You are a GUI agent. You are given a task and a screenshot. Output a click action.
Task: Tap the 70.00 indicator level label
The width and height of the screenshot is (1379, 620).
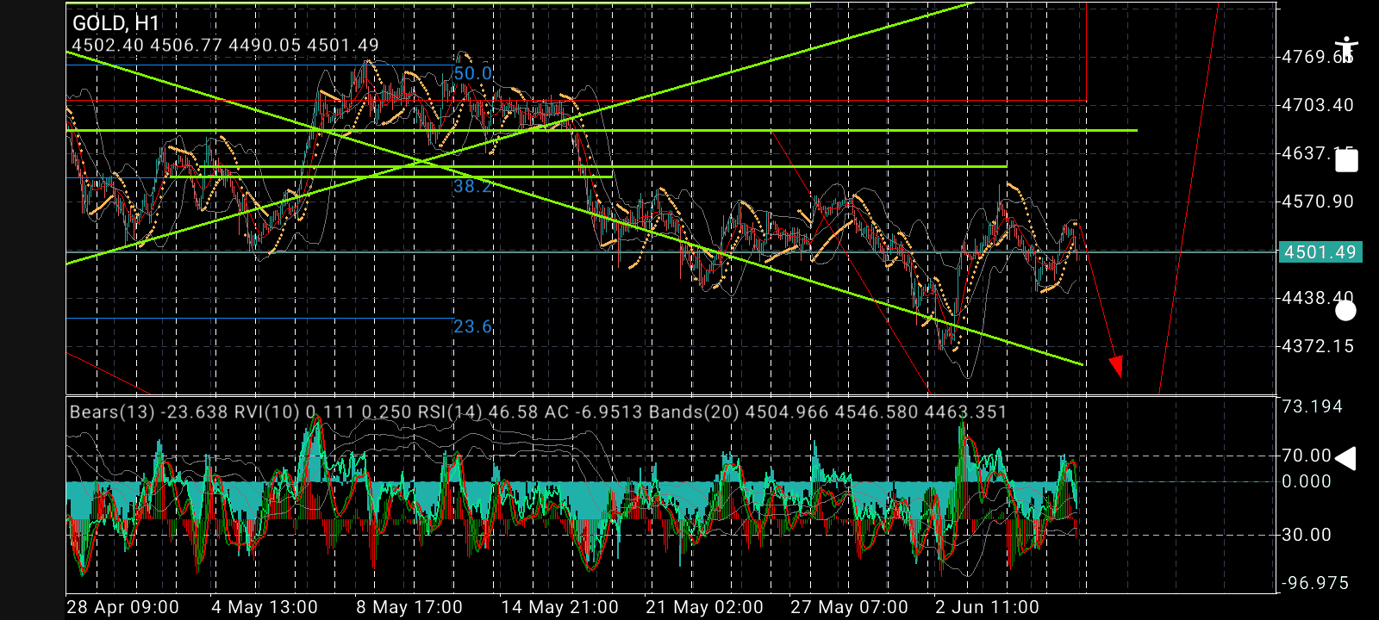click(1307, 456)
